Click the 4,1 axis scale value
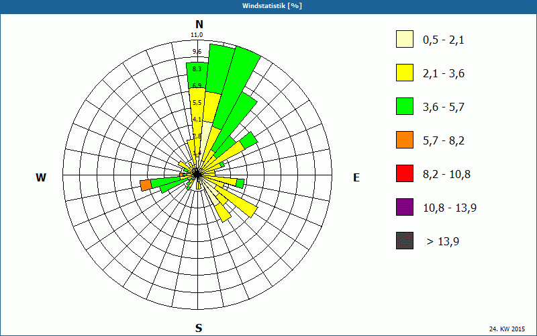The image size is (537, 336). tap(197, 120)
